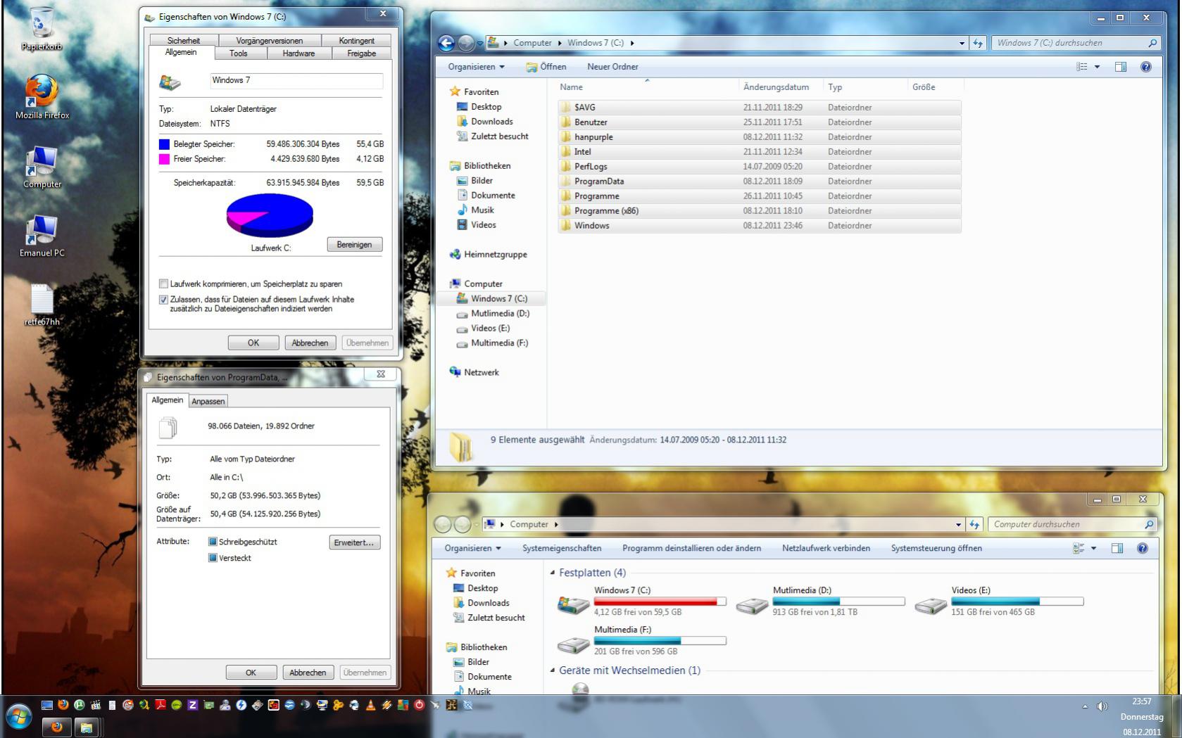Click the red Windows 7 (C:) capacity bar

[660, 602]
